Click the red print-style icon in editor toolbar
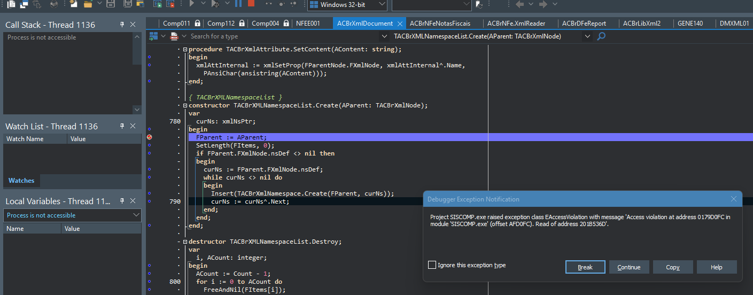 click(174, 36)
